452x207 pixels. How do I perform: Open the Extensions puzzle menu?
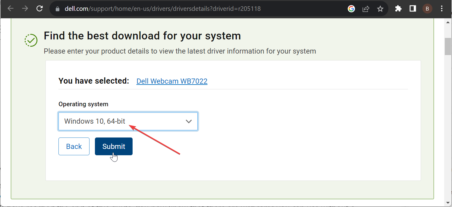pos(398,9)
